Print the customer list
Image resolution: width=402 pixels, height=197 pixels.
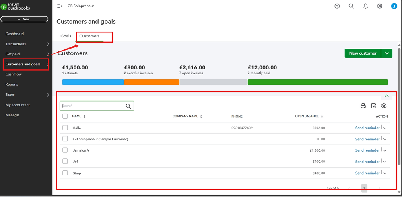pos(363,106)
